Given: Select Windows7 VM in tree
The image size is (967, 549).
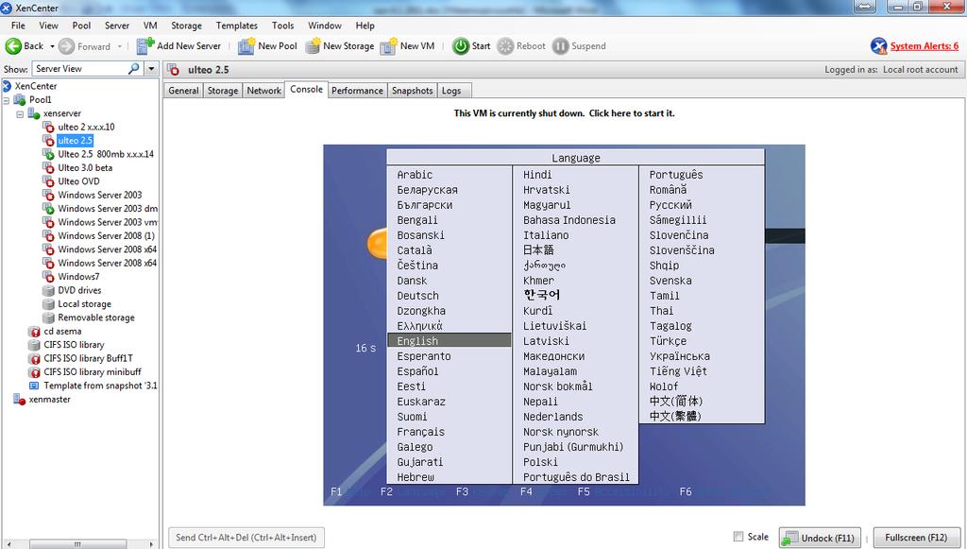Looking at the screenshot, I should pyautogui.click(x=78, y=276).
